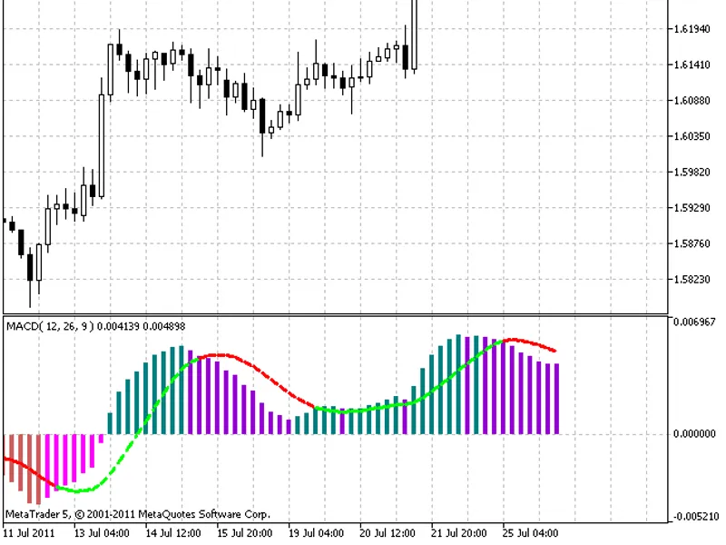The image size is (726, 545).
Task: Click the 21 Jul 20:00 time label
Action: coord(458,533)
